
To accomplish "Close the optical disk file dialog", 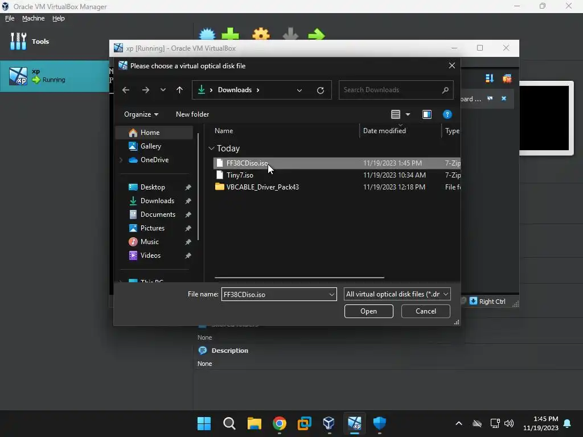I will 451,66.
